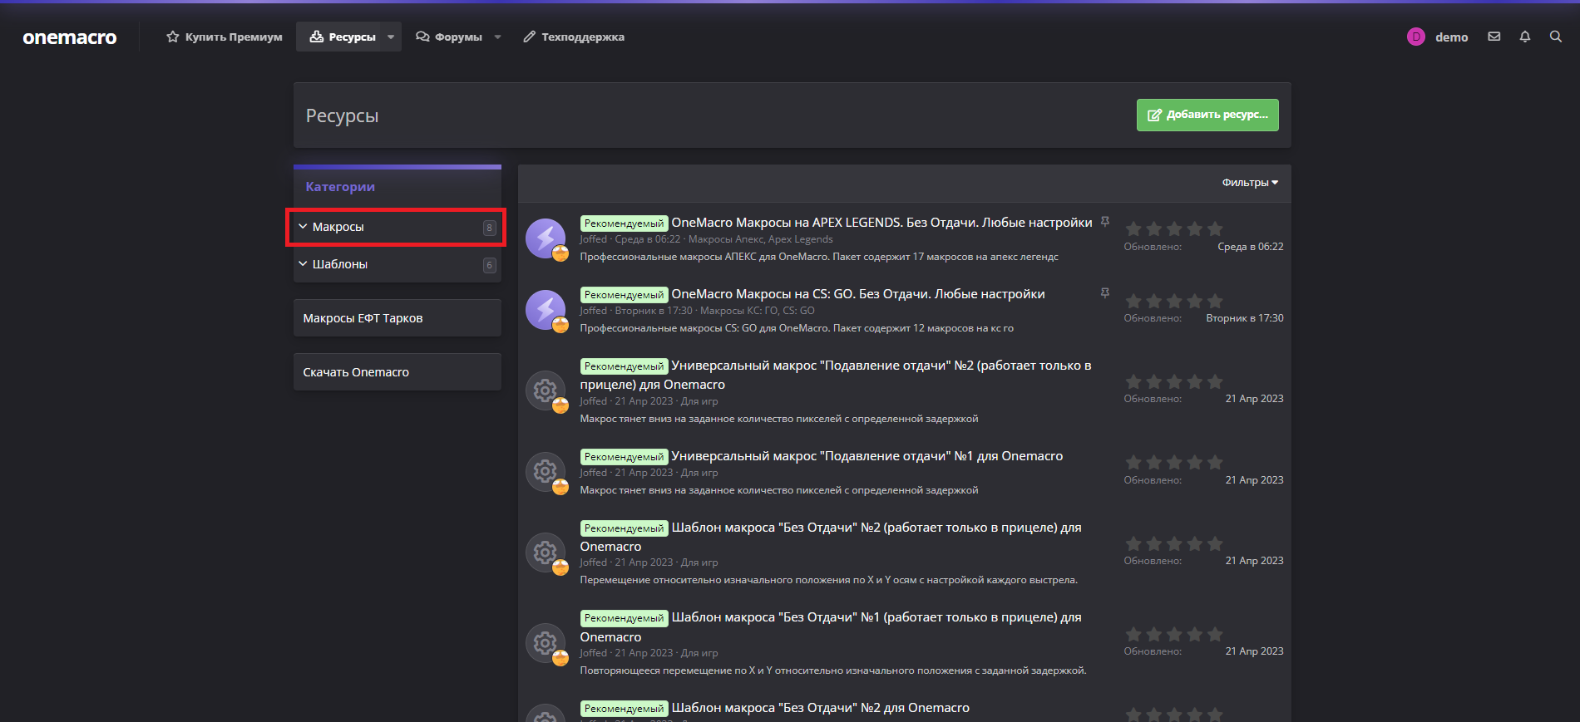Open avatar of APEX LEGENDS macro resource
Image resolution: width=1580 pixels, height=722 pixels.
pyautogui.click(x=546, y=238)
